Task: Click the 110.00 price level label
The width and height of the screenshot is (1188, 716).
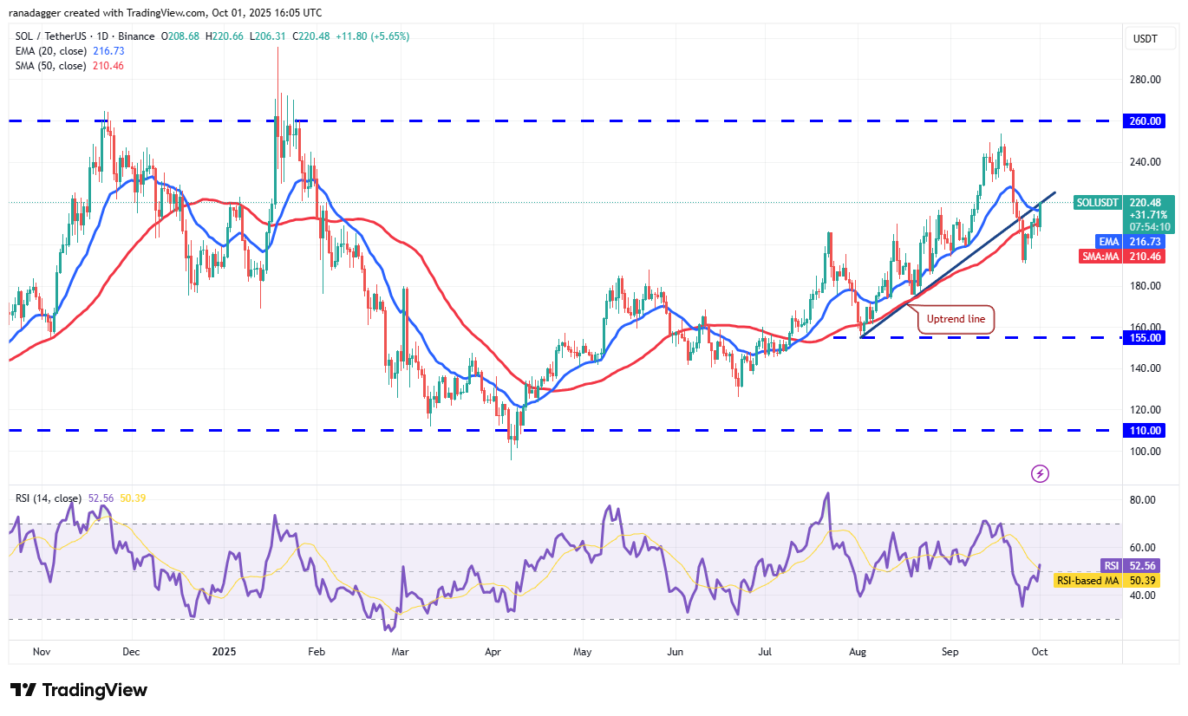Action: [x=1144, y=430]
